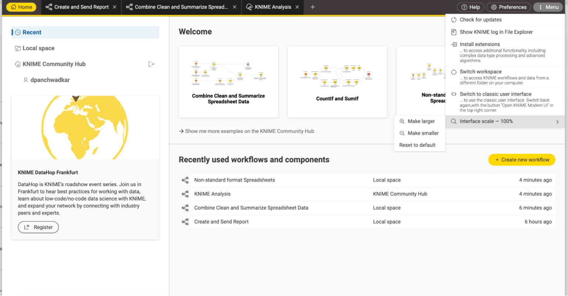The height and width of the screenshot is (296, 568).
Task: Click workflow icon of Create and Send Report row
Action: (185, 222)
